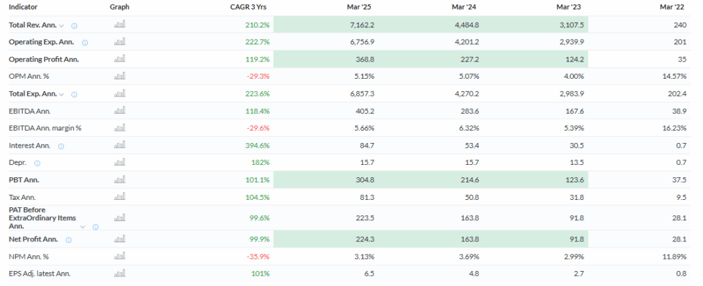Click the info icon beside Net Profit Ann.
This screenshot has width=703, height=286.
point(69,240)
